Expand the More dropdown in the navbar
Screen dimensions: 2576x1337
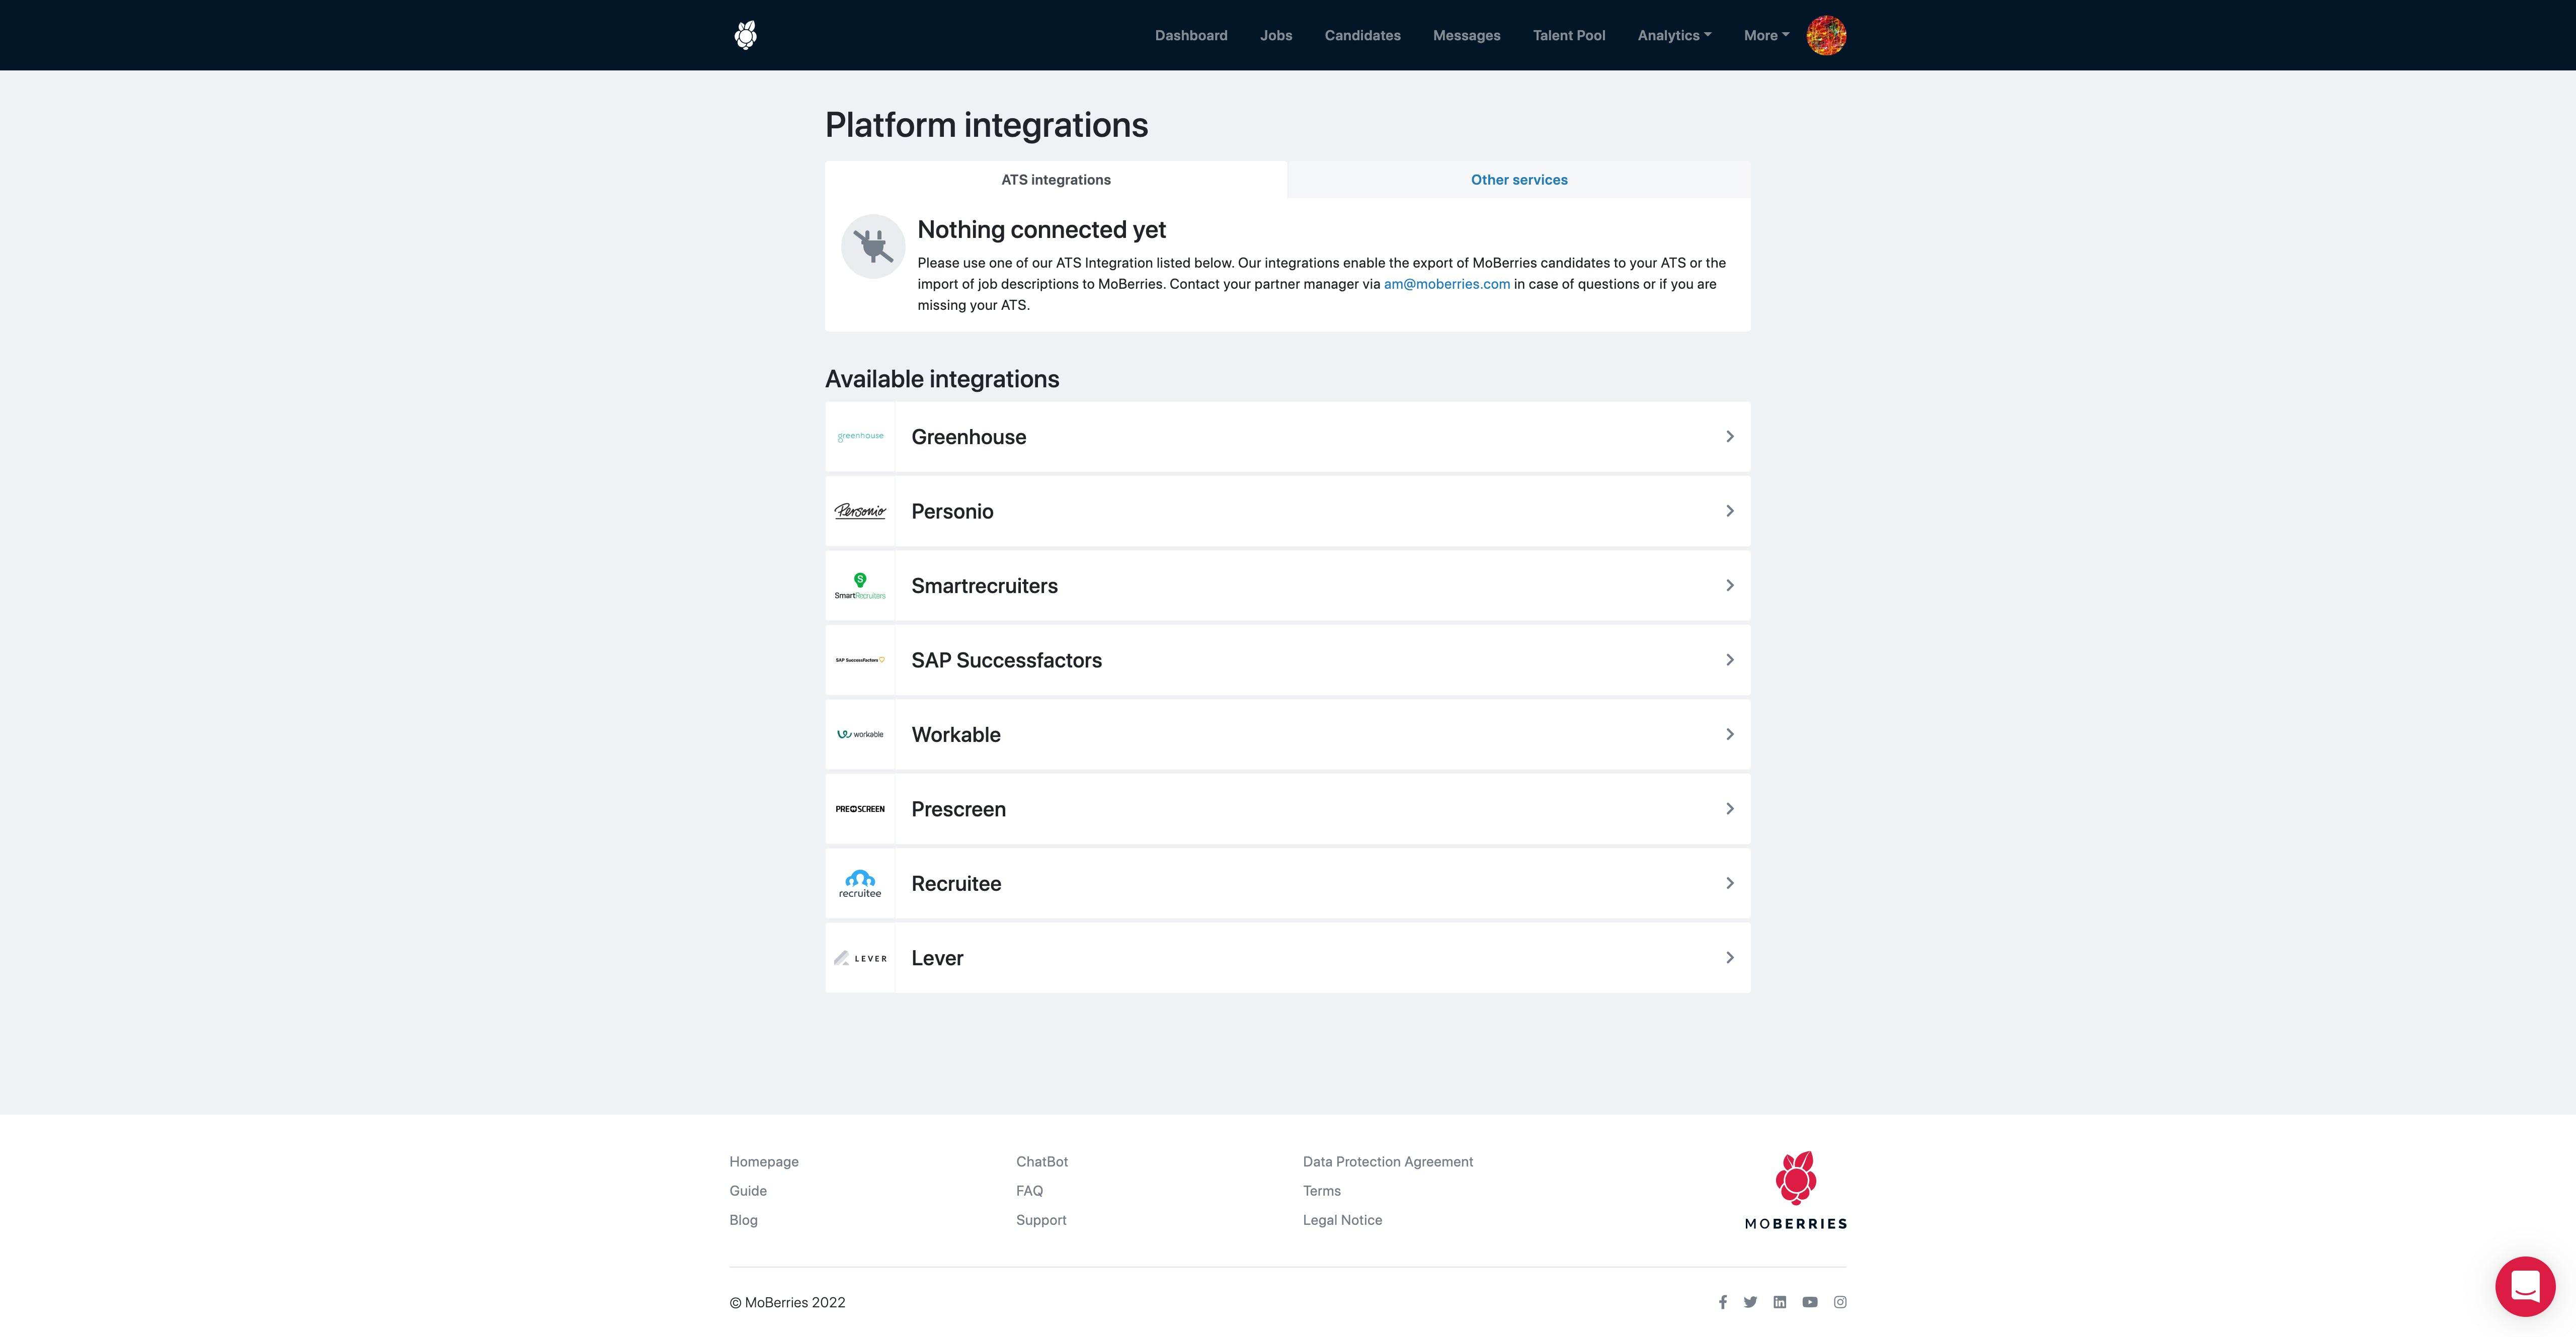(1766, 35)
